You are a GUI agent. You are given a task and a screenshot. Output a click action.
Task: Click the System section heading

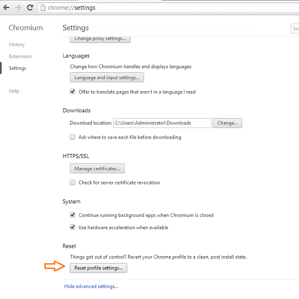click(x=71, y=201)
